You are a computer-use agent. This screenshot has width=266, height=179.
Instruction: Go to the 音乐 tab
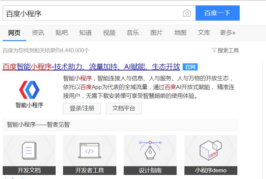tap(133, 33)
